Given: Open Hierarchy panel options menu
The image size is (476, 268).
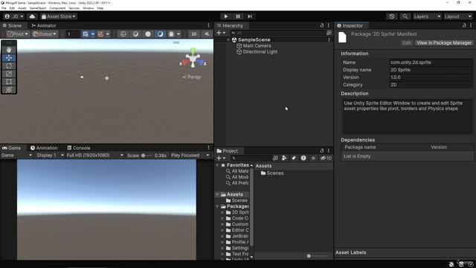Looking at the screenshot, I should [x=329, y=25].
